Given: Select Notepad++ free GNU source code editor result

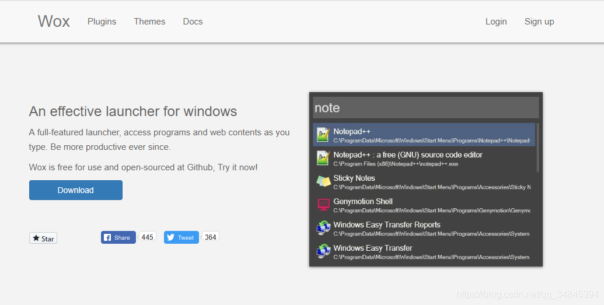Looking at the screenshot, I should tap(424, 158).
